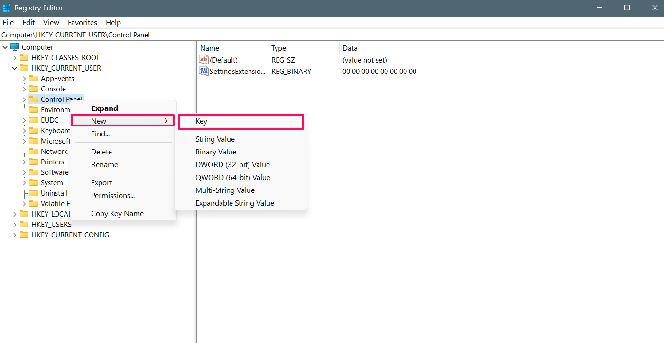This screenshot has height=343, width=664.
Task: Click Permissions... in context menu
Action: point(113,196)
